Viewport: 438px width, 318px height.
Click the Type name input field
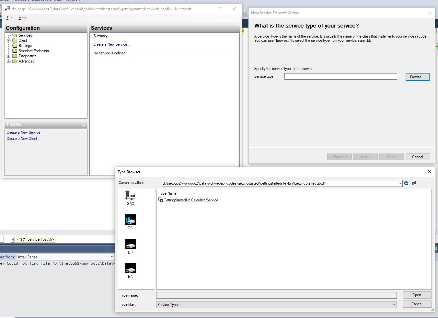276,295
